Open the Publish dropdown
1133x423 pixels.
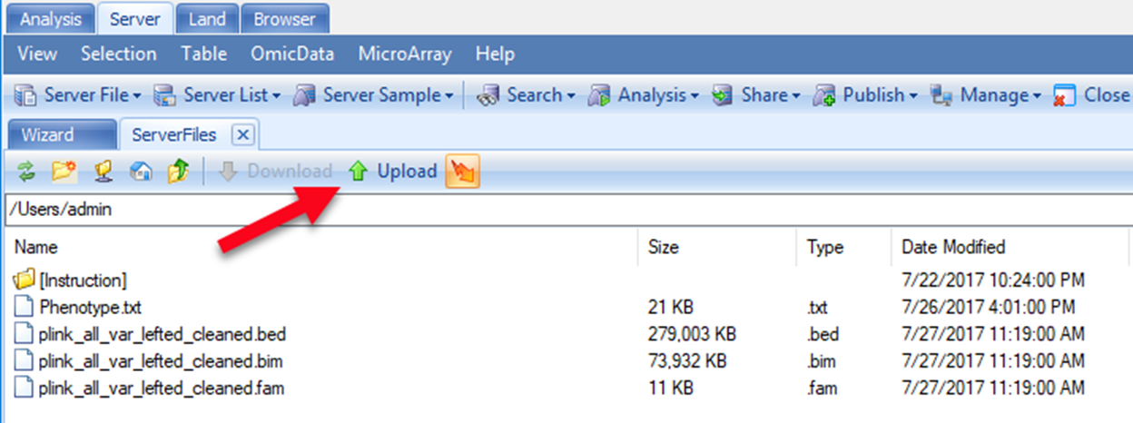click(865, 94)
